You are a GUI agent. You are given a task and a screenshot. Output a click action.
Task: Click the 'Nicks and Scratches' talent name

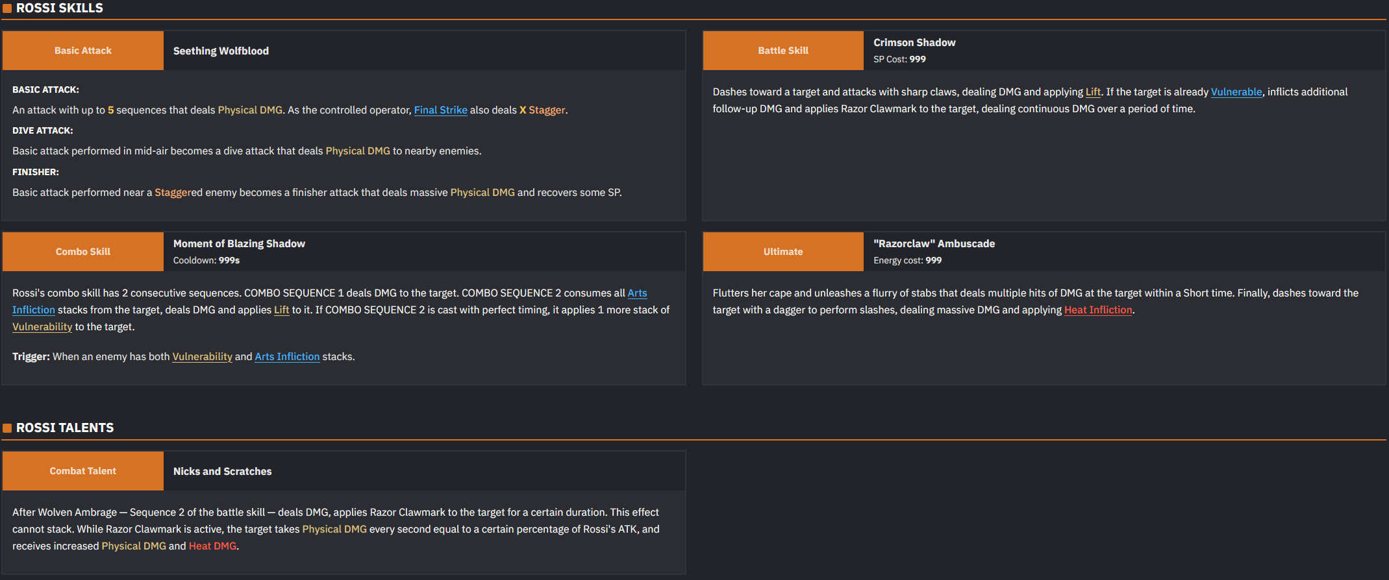[x=222, y=471]
